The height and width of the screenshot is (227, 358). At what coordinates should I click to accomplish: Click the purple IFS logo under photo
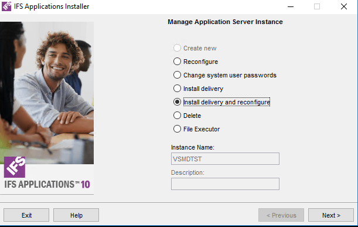(x=15, y=167)
